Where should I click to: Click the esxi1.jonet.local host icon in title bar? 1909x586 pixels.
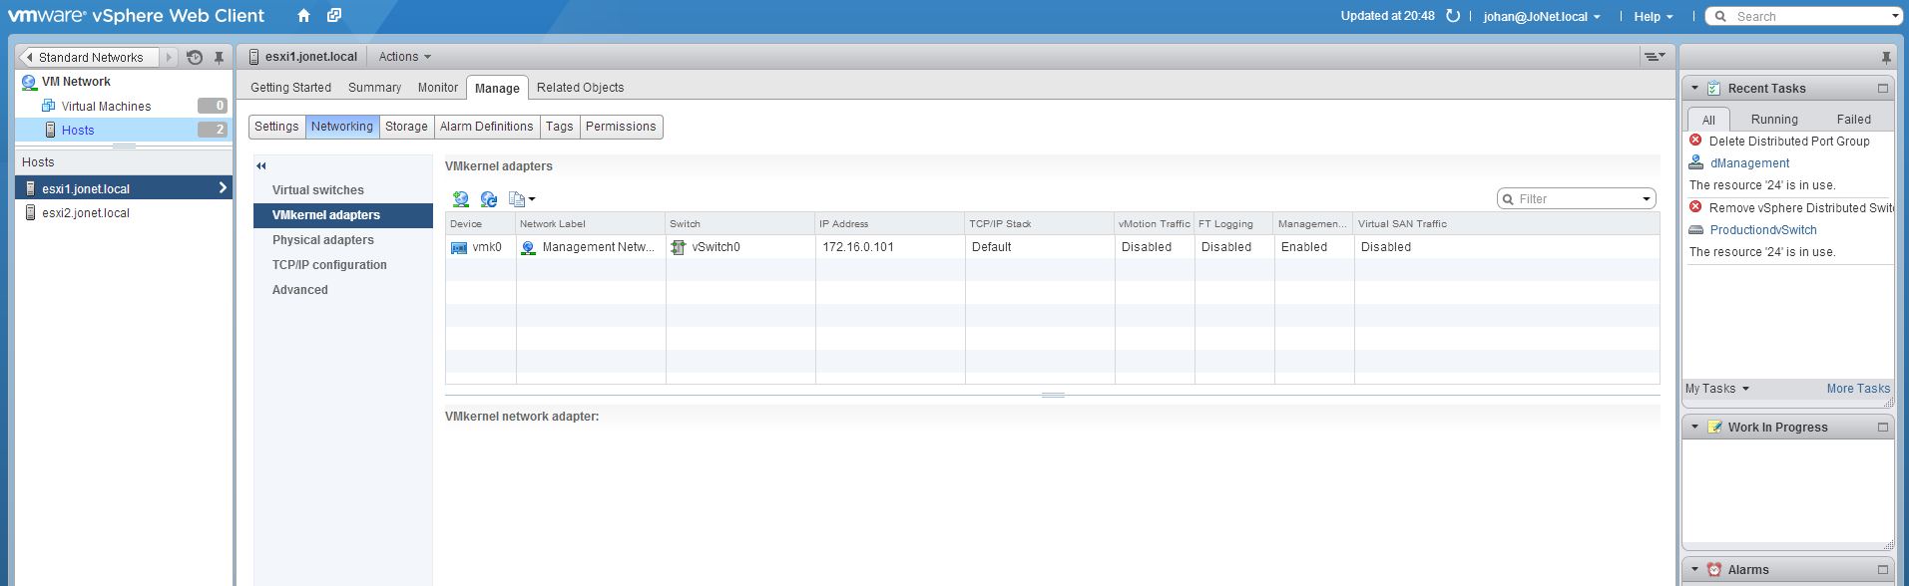tap(254, 57)
